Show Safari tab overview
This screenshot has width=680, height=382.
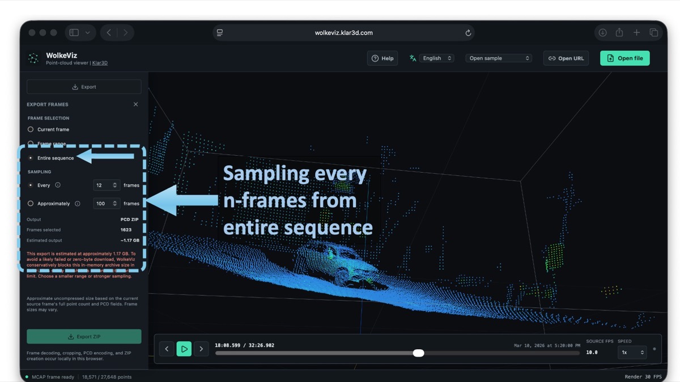pos(653,33)
